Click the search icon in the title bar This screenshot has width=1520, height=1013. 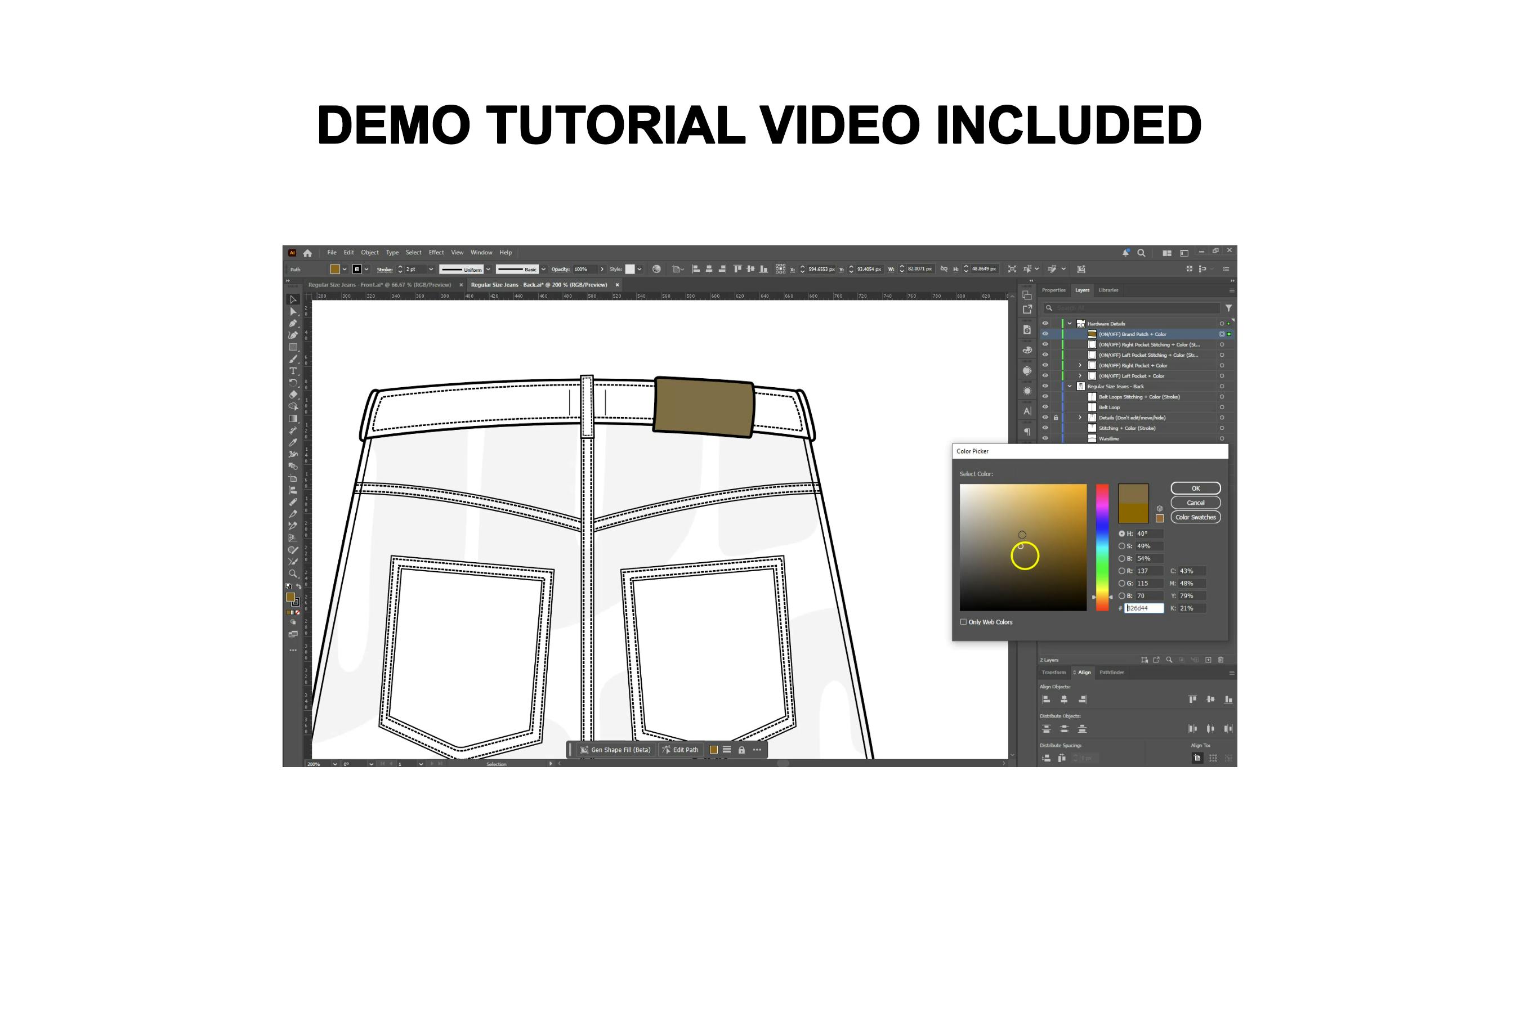(1141, 253)
